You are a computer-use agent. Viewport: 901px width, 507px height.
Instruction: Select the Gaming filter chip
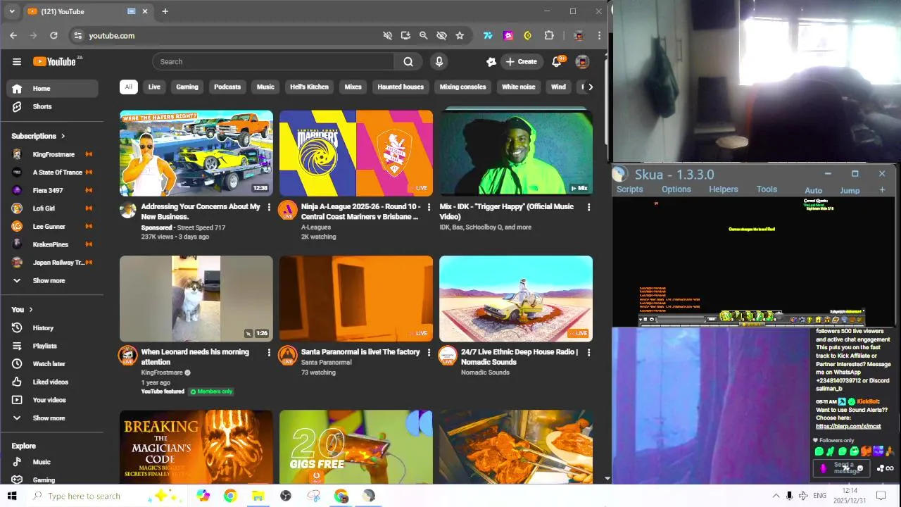click(187, 87)
